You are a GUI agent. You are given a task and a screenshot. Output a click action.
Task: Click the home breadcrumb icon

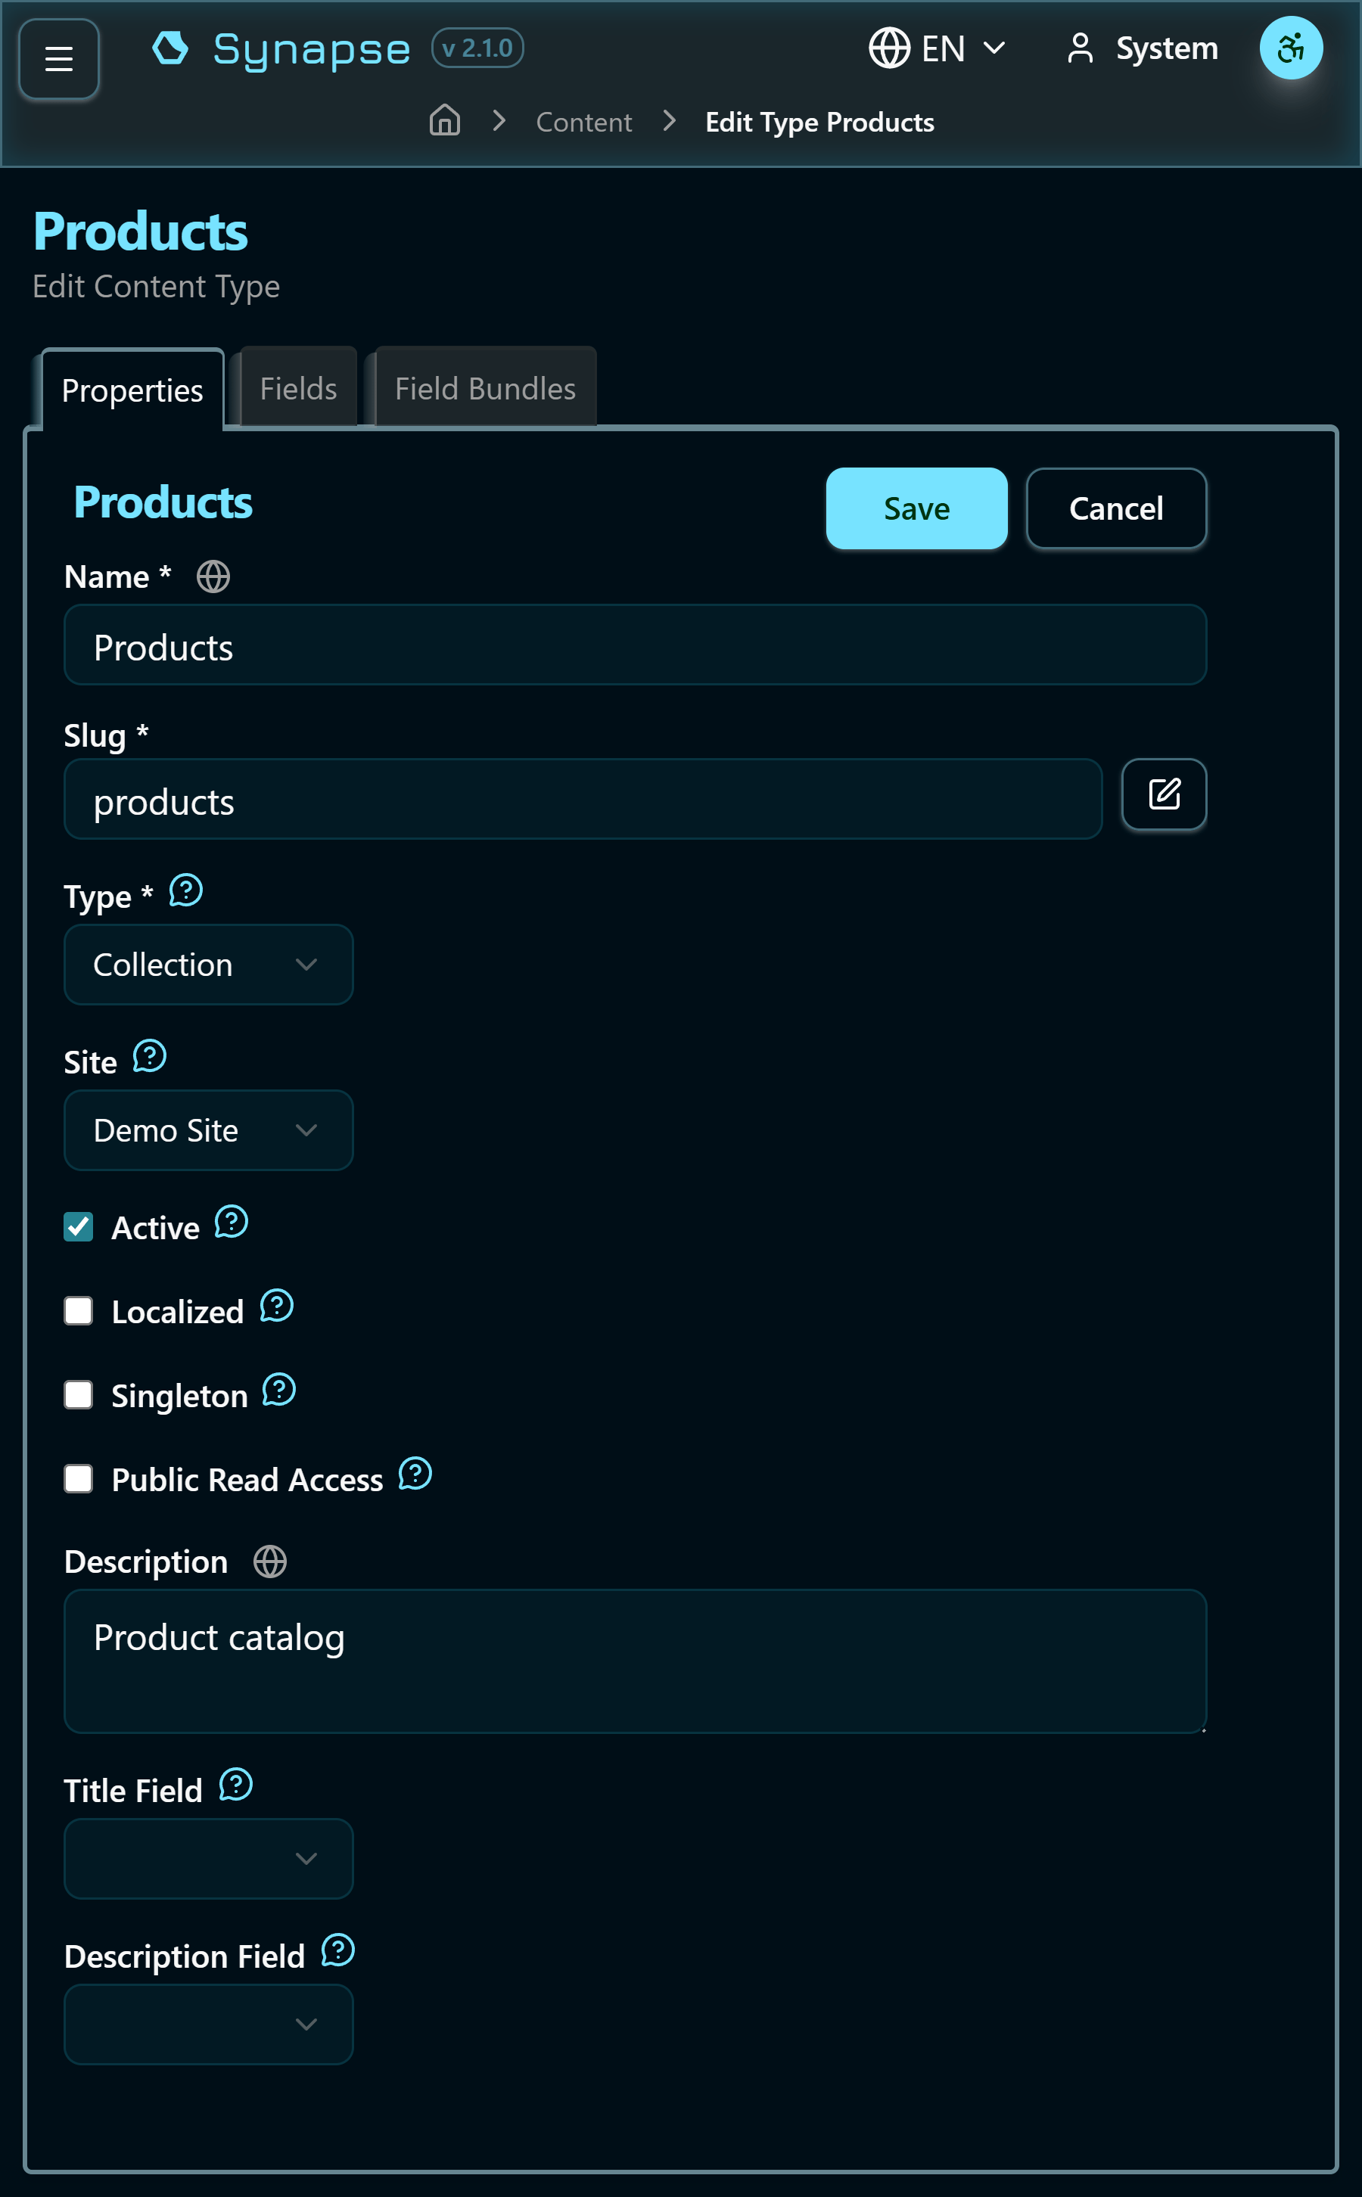click(444, 120)
